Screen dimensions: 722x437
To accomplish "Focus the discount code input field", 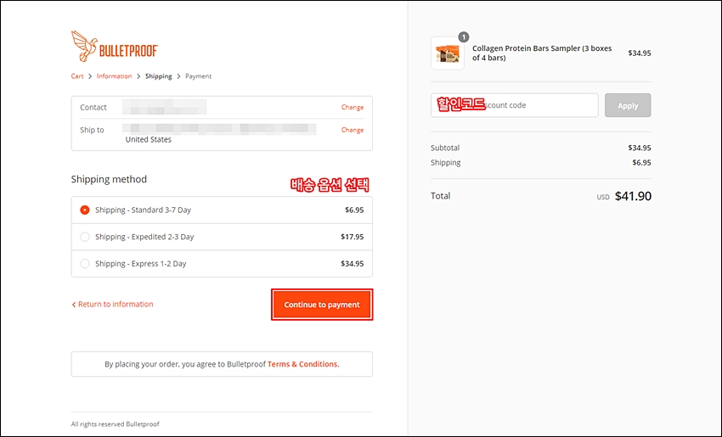I will 515,105.
